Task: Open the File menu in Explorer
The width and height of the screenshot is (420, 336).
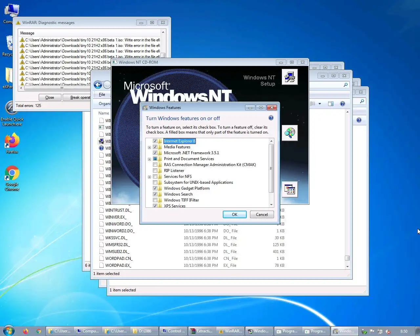Action: 102,94
